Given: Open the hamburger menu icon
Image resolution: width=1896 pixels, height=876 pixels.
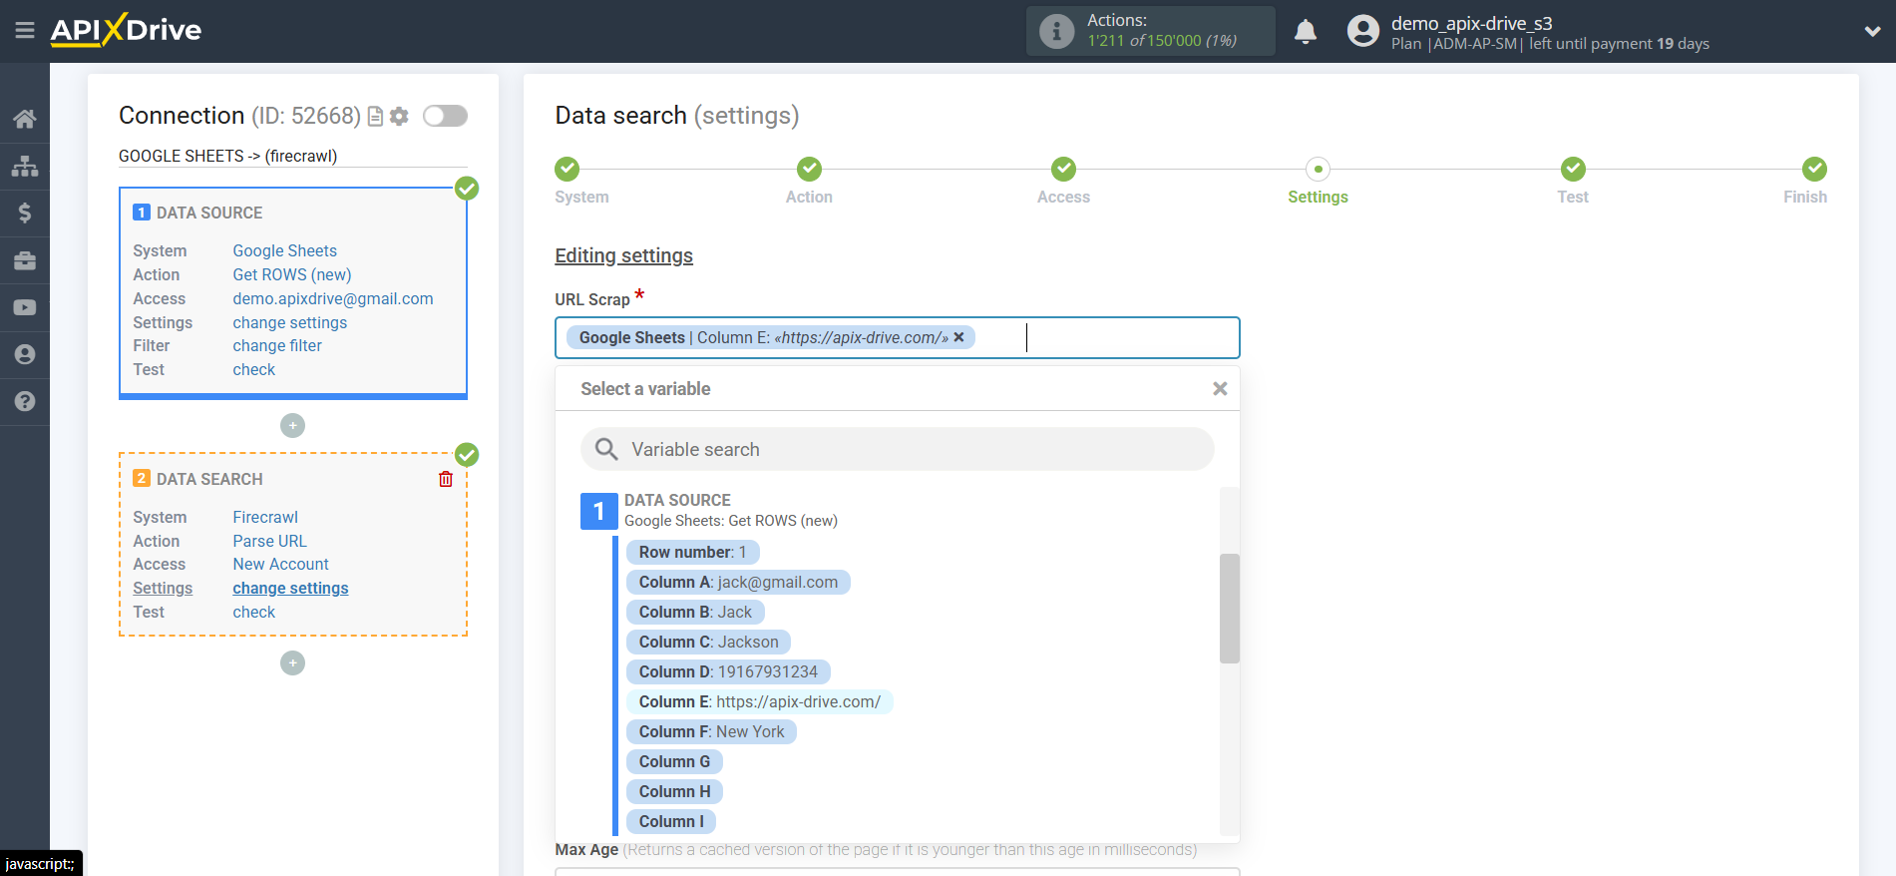Looking at the screenshot, I should (25, 31).
